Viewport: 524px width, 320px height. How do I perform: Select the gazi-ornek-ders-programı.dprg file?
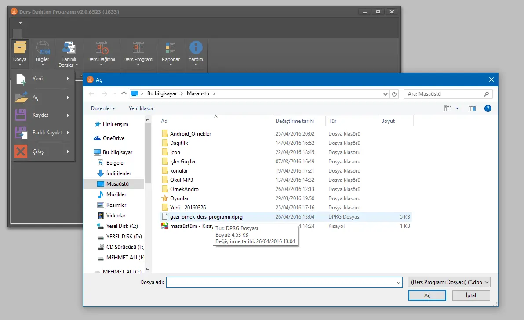206,217
